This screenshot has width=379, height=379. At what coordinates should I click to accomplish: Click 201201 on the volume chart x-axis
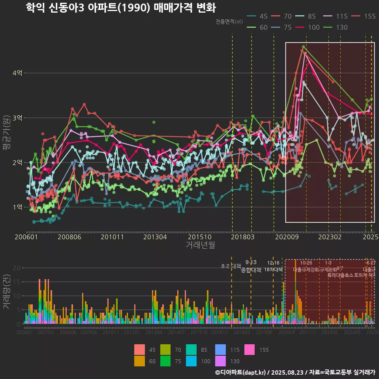tap(132, 332)
